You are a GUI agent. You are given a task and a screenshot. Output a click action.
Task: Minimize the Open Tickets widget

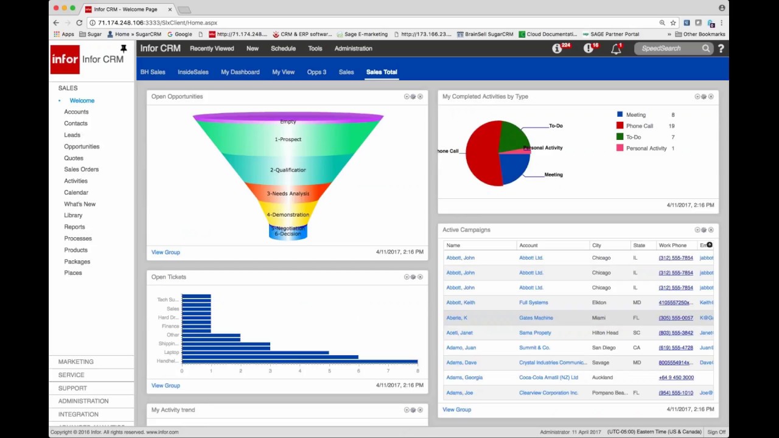[407, 277]
